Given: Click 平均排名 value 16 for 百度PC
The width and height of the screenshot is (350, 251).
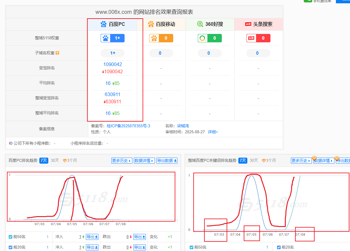Looking at the screenshot, I should click(x=108, y=83).
